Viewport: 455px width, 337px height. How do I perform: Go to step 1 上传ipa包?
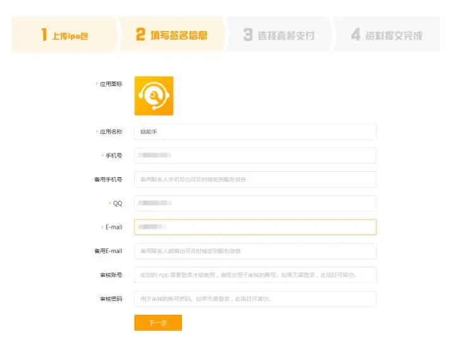point(64,35)
